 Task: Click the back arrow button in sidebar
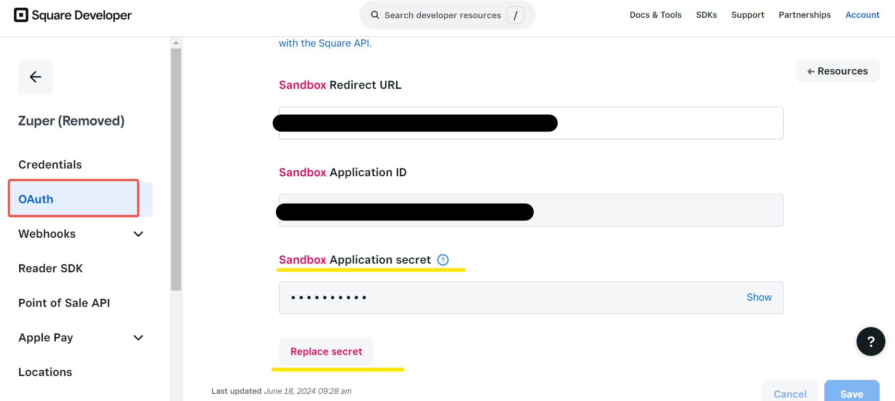point(36,77)
